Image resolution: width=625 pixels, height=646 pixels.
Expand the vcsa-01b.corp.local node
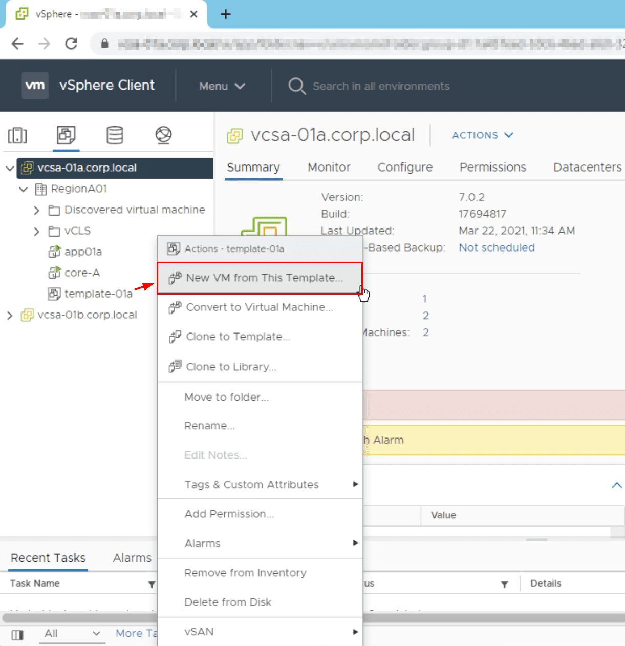tap(9, 315)
